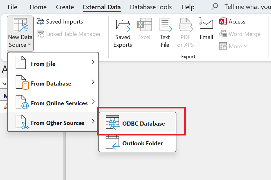
Task: Open From Online Services submenu
Action: (x=53, y=102)
